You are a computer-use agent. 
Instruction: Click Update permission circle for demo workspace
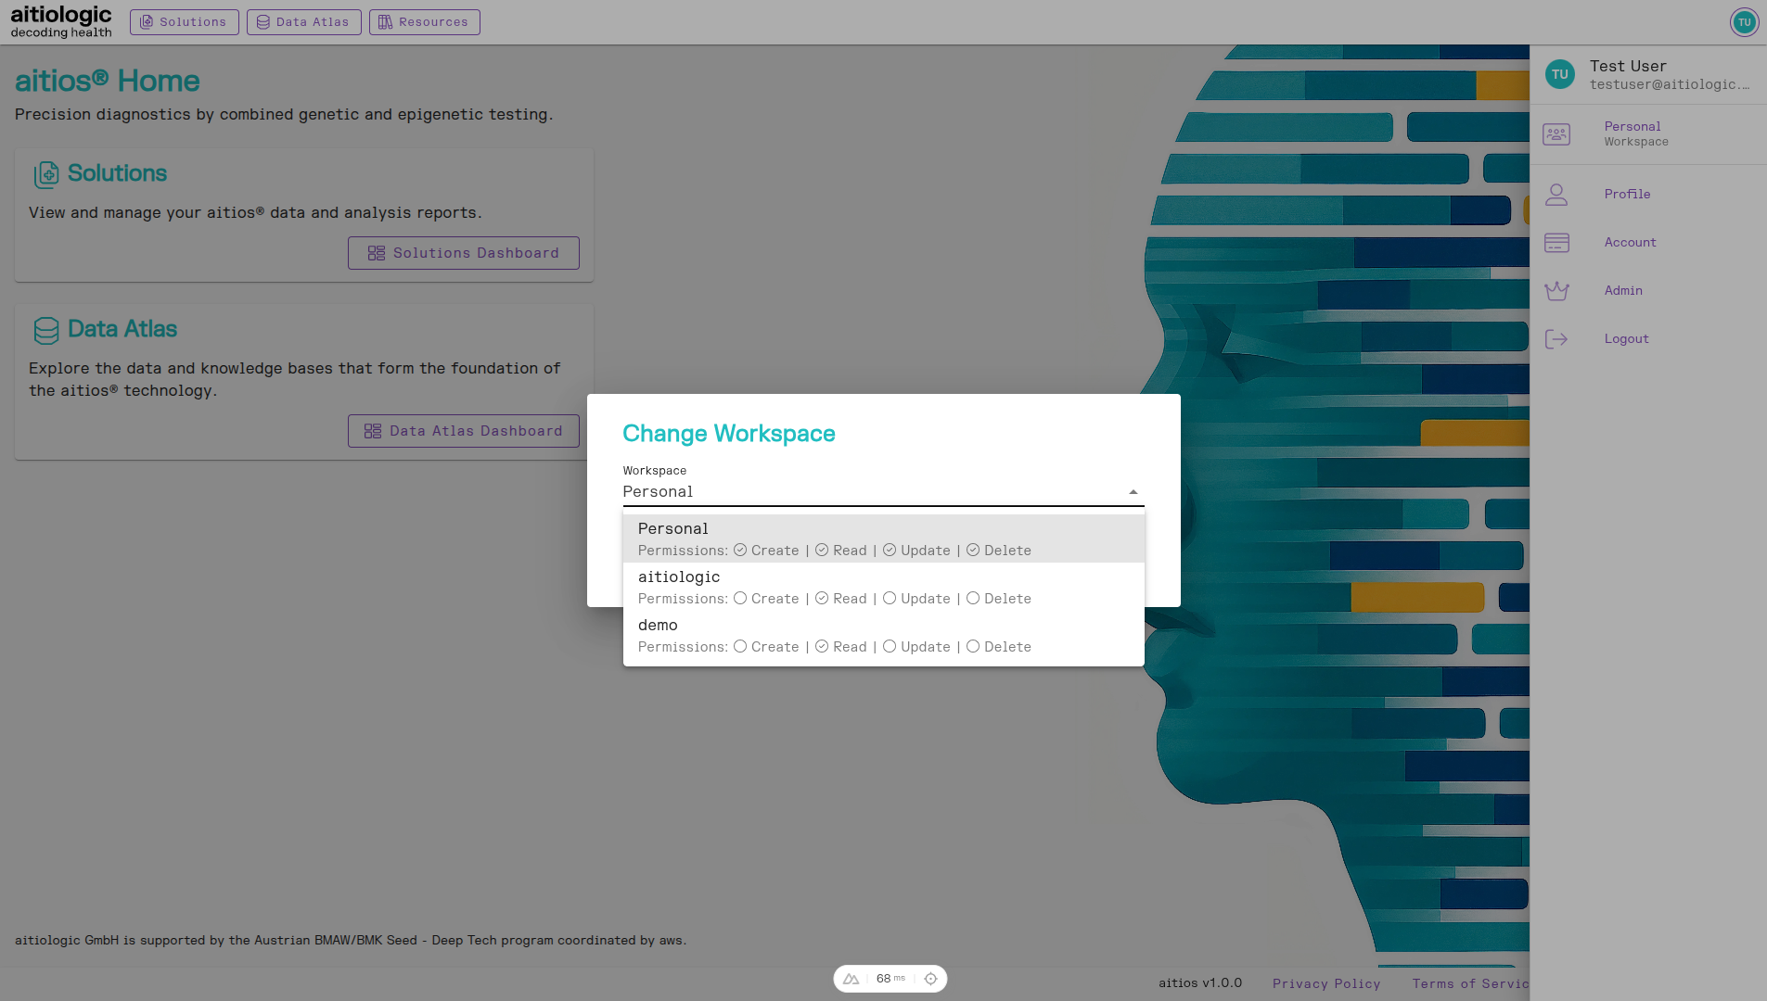pos(890,647)
